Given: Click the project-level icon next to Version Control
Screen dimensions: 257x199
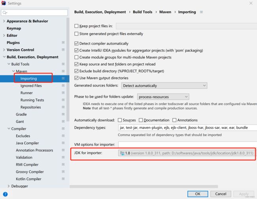Looking at the screenshot, I should click(x=63, y=50).
